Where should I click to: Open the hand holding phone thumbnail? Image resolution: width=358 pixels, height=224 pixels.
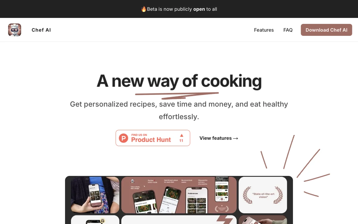[95, 195]
